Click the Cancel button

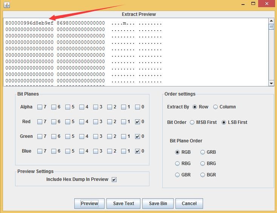point(189,204)
